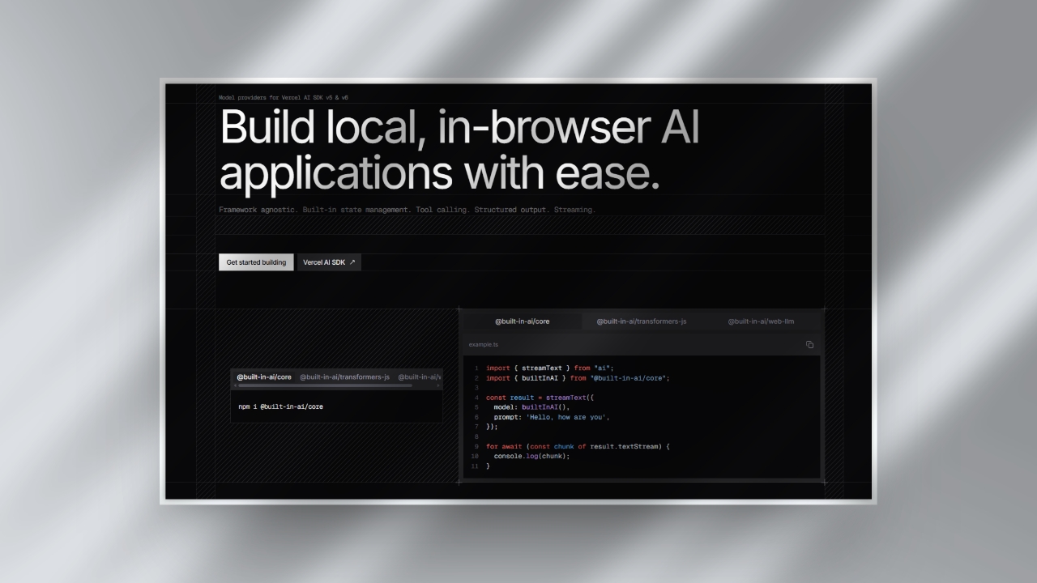This screenshot has width=1037, height=583.
Task: Click "Model providers for Vercel AI SDK" caption
Action: [284, 97]
